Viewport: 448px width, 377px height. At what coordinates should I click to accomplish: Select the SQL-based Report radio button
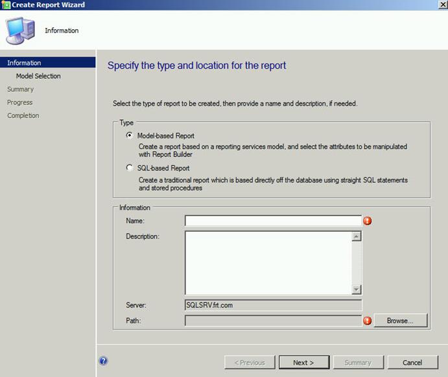click(x=130, y=167)
